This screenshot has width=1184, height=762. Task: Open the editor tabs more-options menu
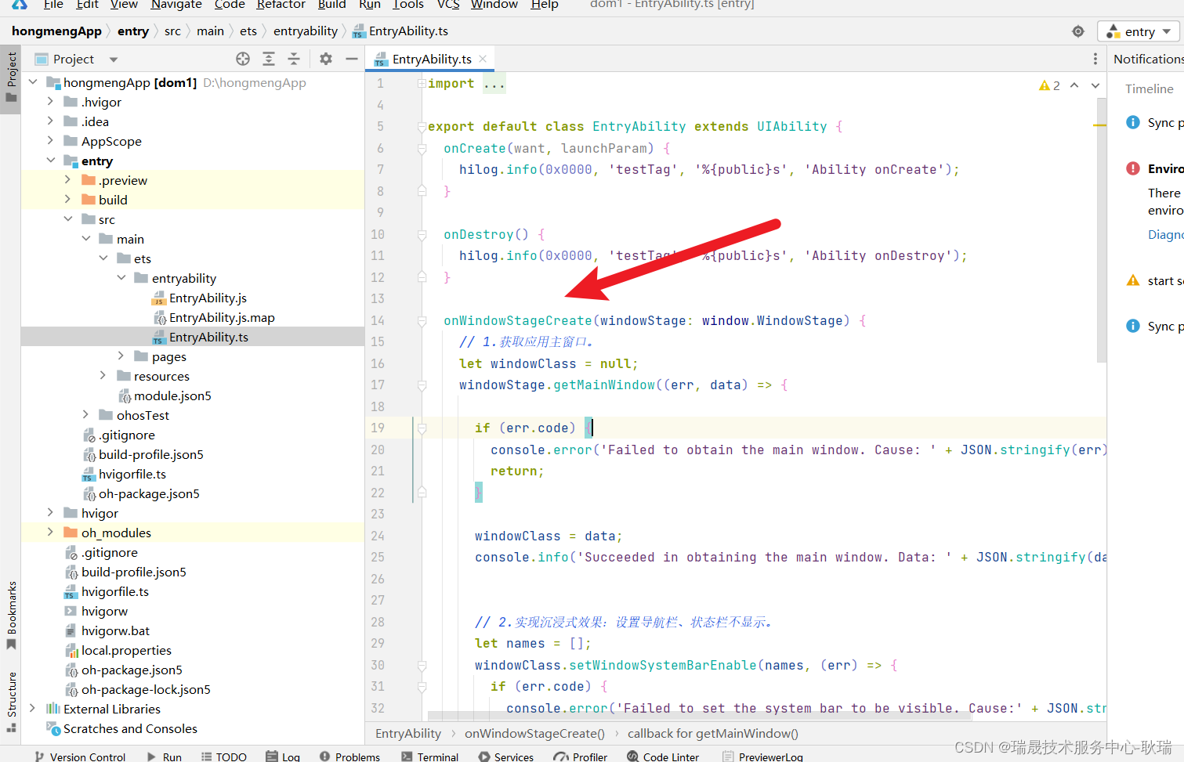coord(1095,59)
